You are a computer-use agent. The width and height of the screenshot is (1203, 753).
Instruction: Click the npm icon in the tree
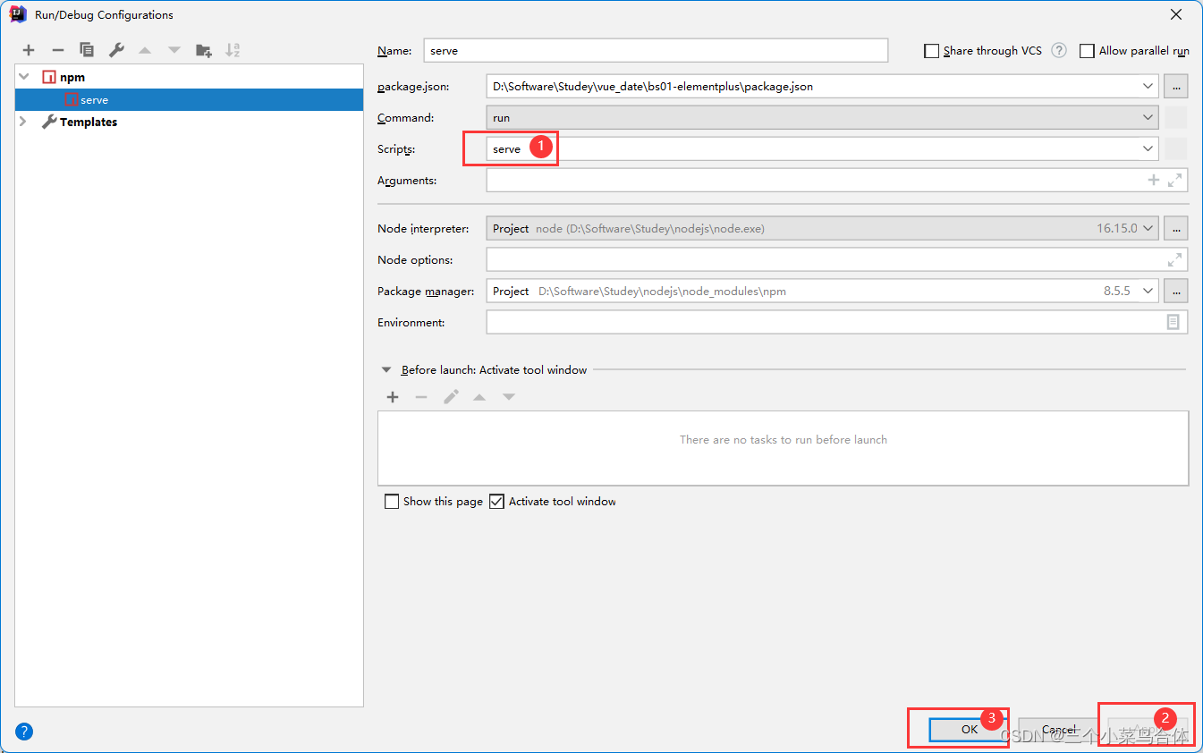(49, 78)
